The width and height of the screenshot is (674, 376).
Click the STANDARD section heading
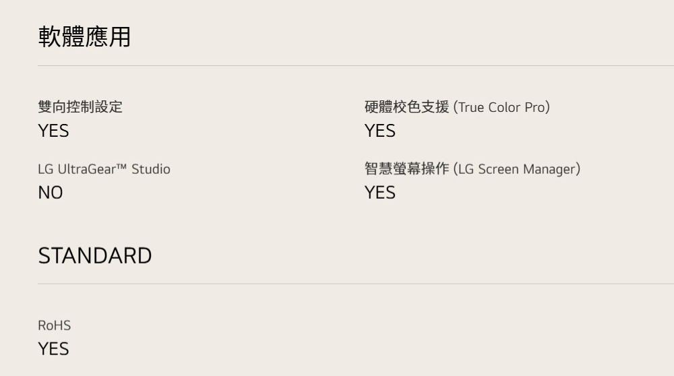[x=95, y=256]
